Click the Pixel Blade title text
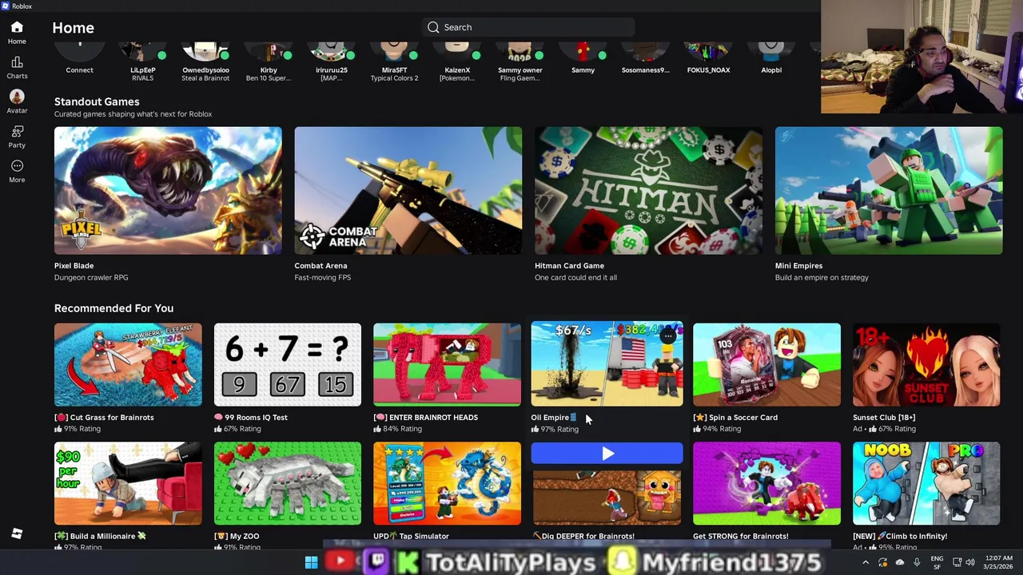Screen dimensions: 1023x575 pyautogui.click(x=74, y=266)
